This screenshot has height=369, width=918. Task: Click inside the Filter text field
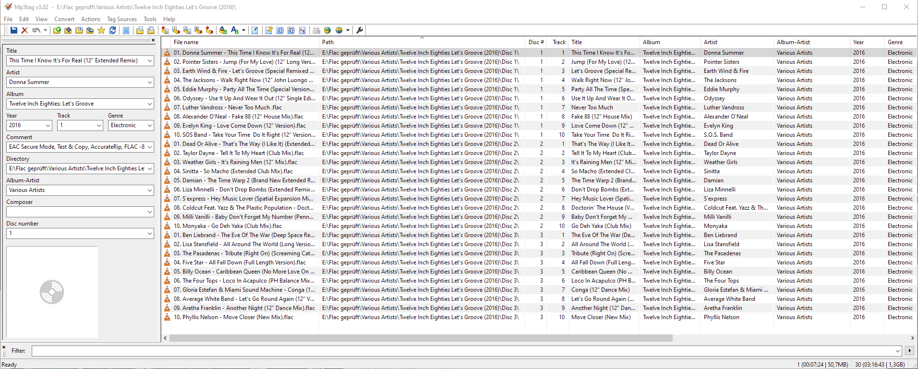[x=463, y=351]
